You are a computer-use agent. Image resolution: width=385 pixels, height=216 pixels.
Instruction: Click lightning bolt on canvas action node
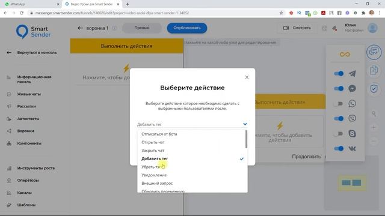(280, 126)
